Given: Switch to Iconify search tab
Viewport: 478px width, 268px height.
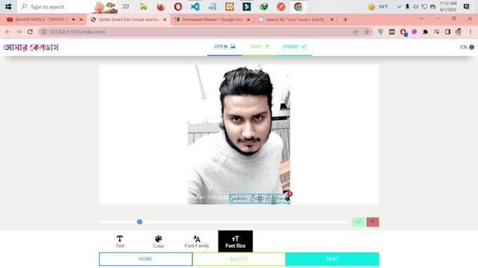Looking at the screenshot, I should tap(295, 20).
